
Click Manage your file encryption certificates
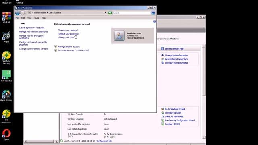tap(31, 37)
